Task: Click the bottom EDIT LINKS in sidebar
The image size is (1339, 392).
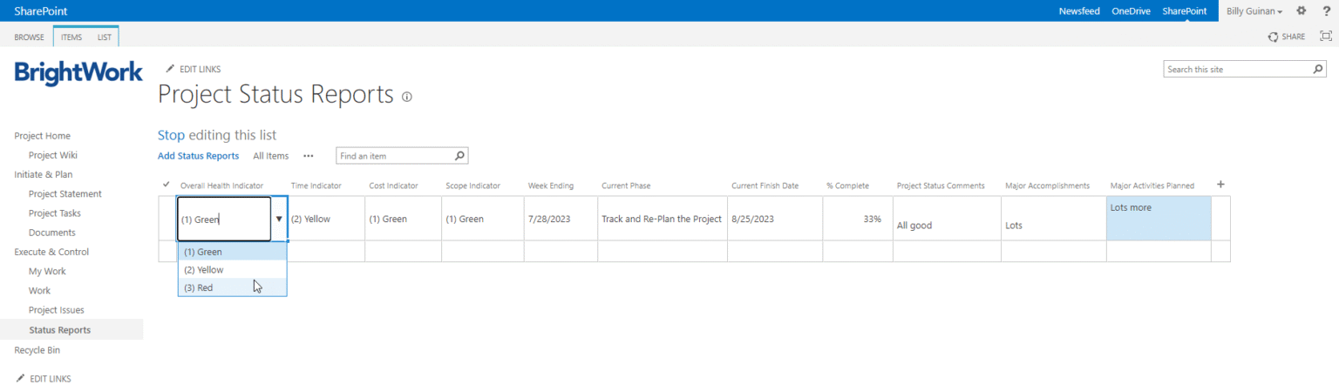Action: pyautogui.click(x=44, y=379)
